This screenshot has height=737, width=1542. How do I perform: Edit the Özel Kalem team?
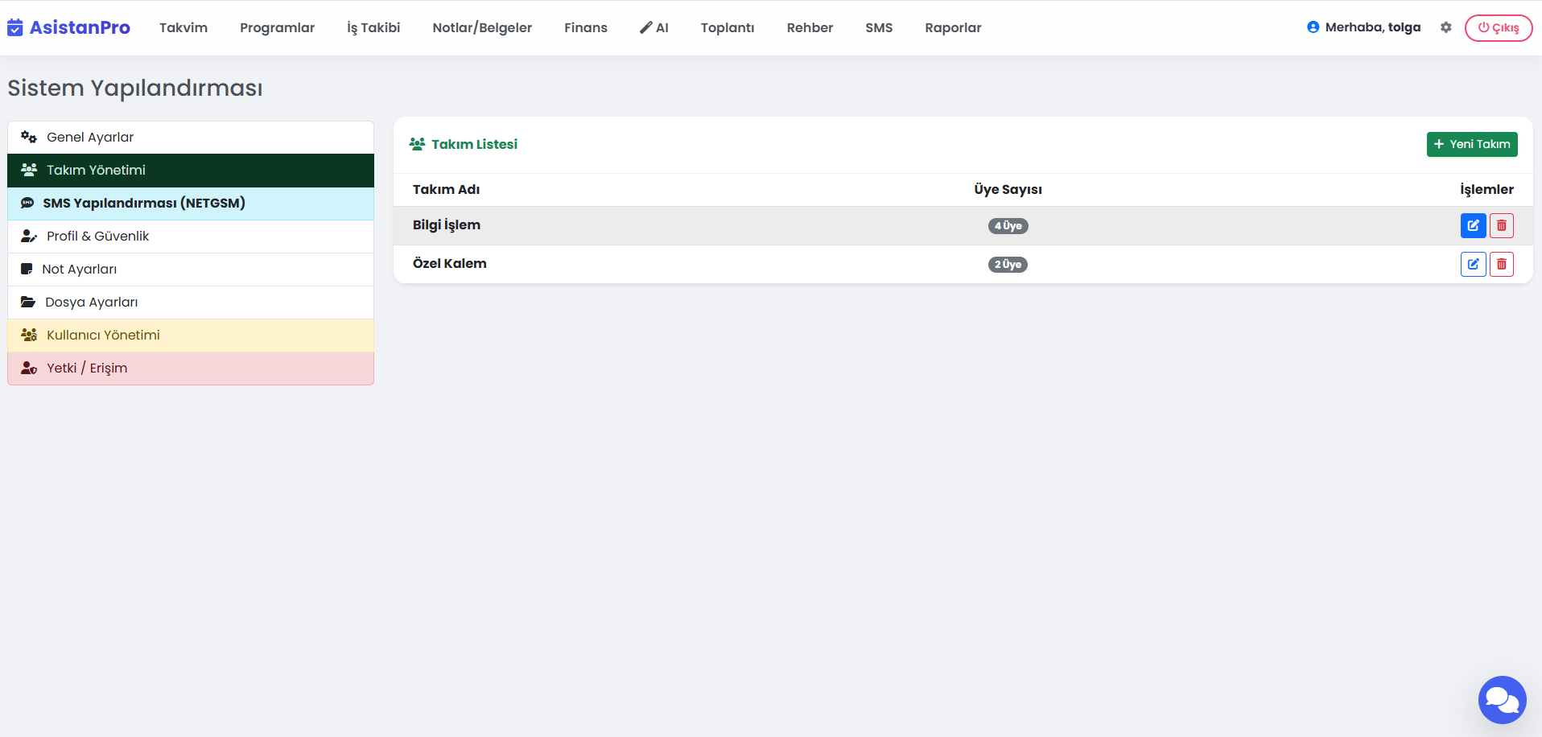pos(1473,265)
